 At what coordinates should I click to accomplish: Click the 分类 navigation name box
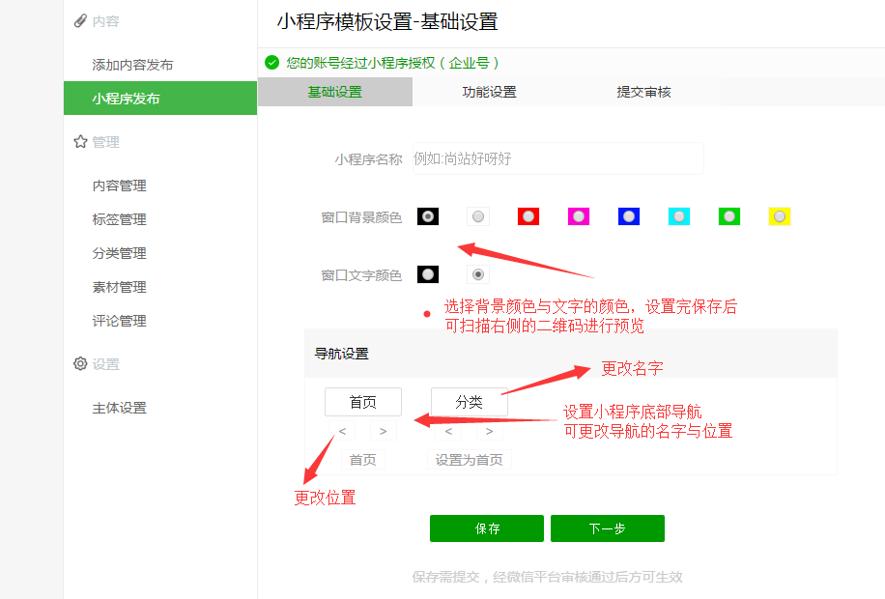tap(469, 402)
